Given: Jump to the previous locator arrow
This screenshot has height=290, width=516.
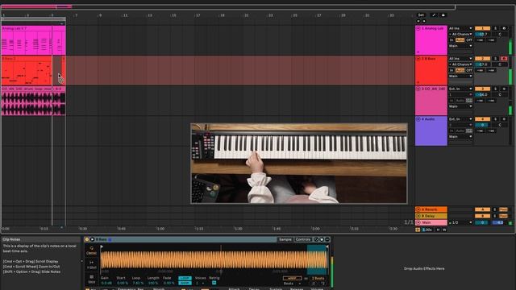Looking at the screenshot, I should [x=418, y=21].
